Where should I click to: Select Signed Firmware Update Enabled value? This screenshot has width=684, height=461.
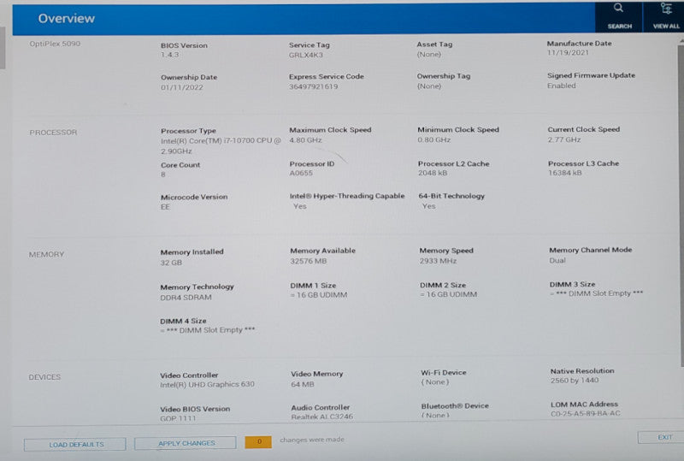click(x=562, y=86)
